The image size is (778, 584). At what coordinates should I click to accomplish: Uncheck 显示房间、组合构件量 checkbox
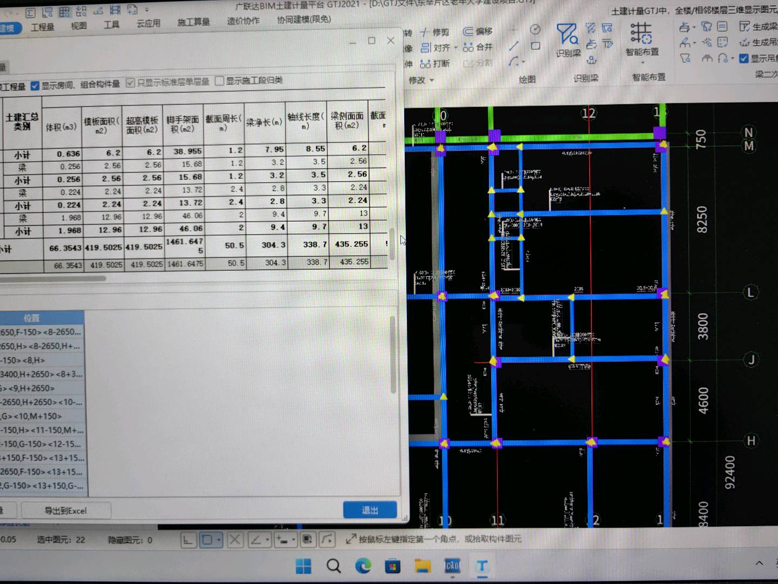click(35, 85)
